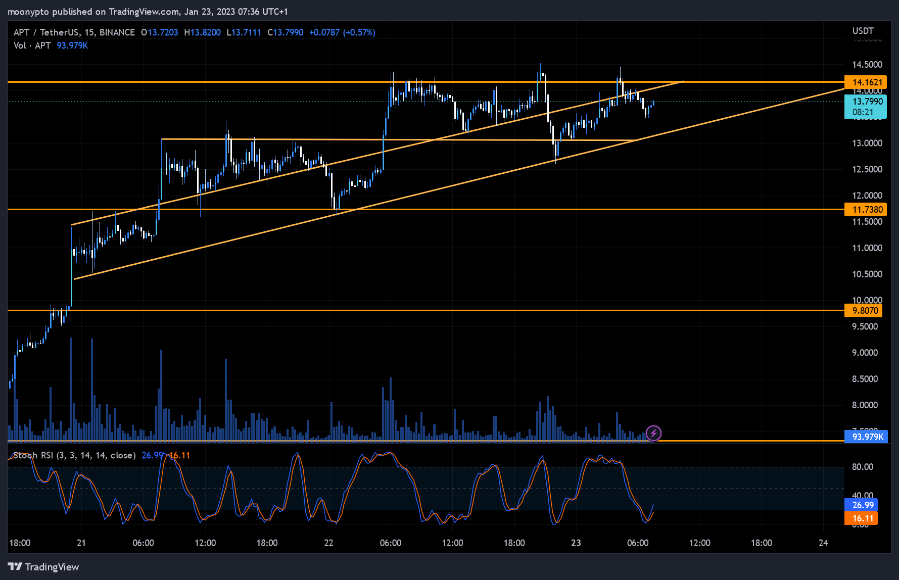Click the price axis label 10.5000
The width and height of the screenshot is (899, 580).
(867, 274)
